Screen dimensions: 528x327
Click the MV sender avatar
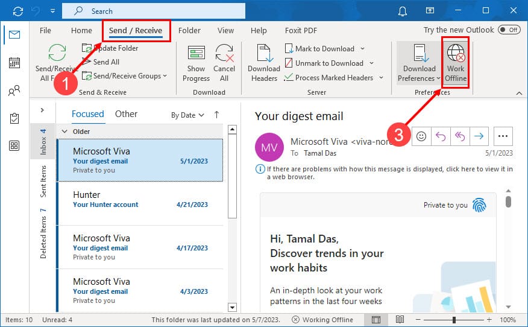(x=269, y=147)
